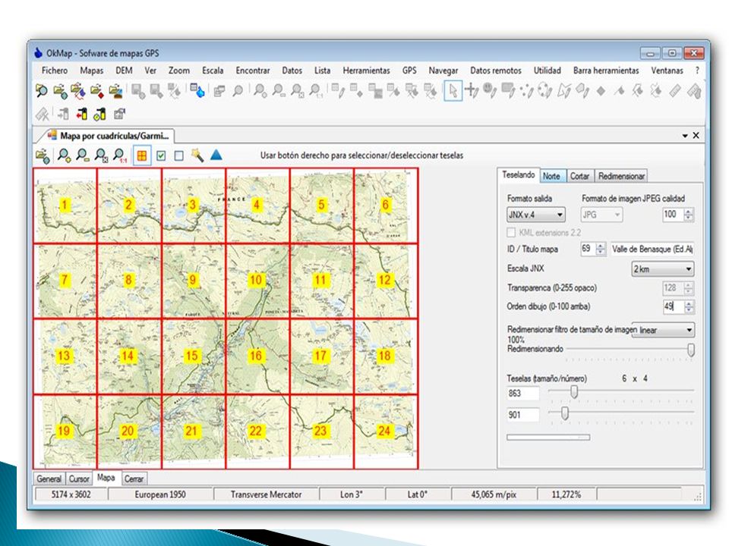Tick the KML extensions 2.2 checkbox
This screenshot has height=546, width=729.
pos(511,232)
